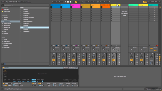Start playback with the Play button
This screenshot has height=91, width=162.
pyautogui.click(x=65, y=2)
